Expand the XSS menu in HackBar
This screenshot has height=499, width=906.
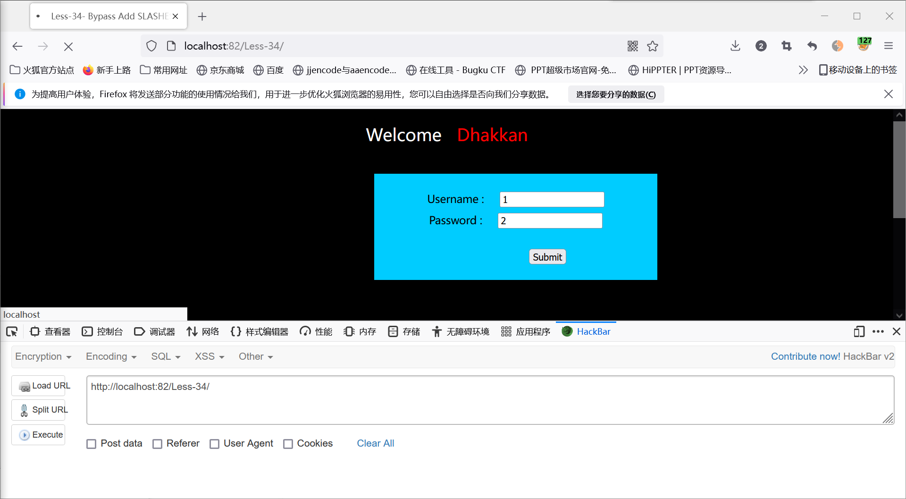(209, 356)
